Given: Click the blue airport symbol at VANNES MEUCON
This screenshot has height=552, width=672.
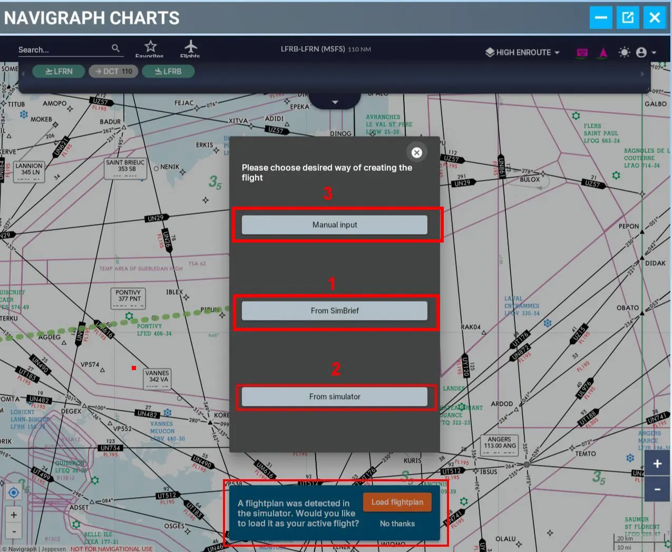Looking at the screenshot, I should pos(167,412).
